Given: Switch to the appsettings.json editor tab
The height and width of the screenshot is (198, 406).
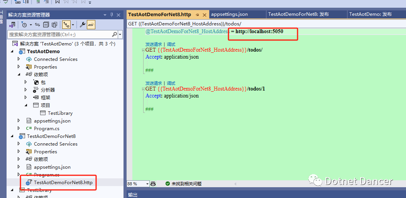Looking at the screenshot, I should (229, 15).
